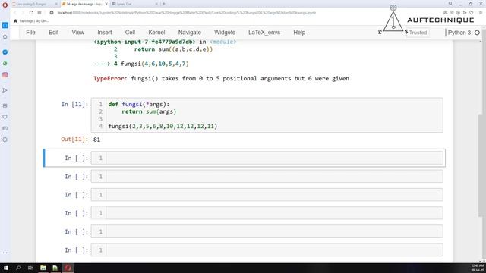Navigate back in browser
Viewport: 486px width, 273px height.
15,13
